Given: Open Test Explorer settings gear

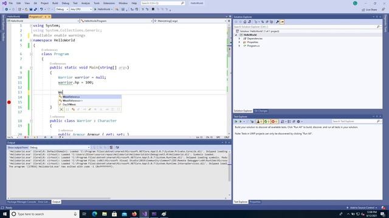Looking at the screenshot, I should coord(298,121).
